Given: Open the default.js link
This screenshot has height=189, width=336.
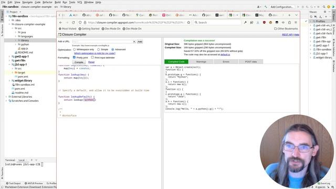Looking at the screenshot, I should tap(225, 55).
